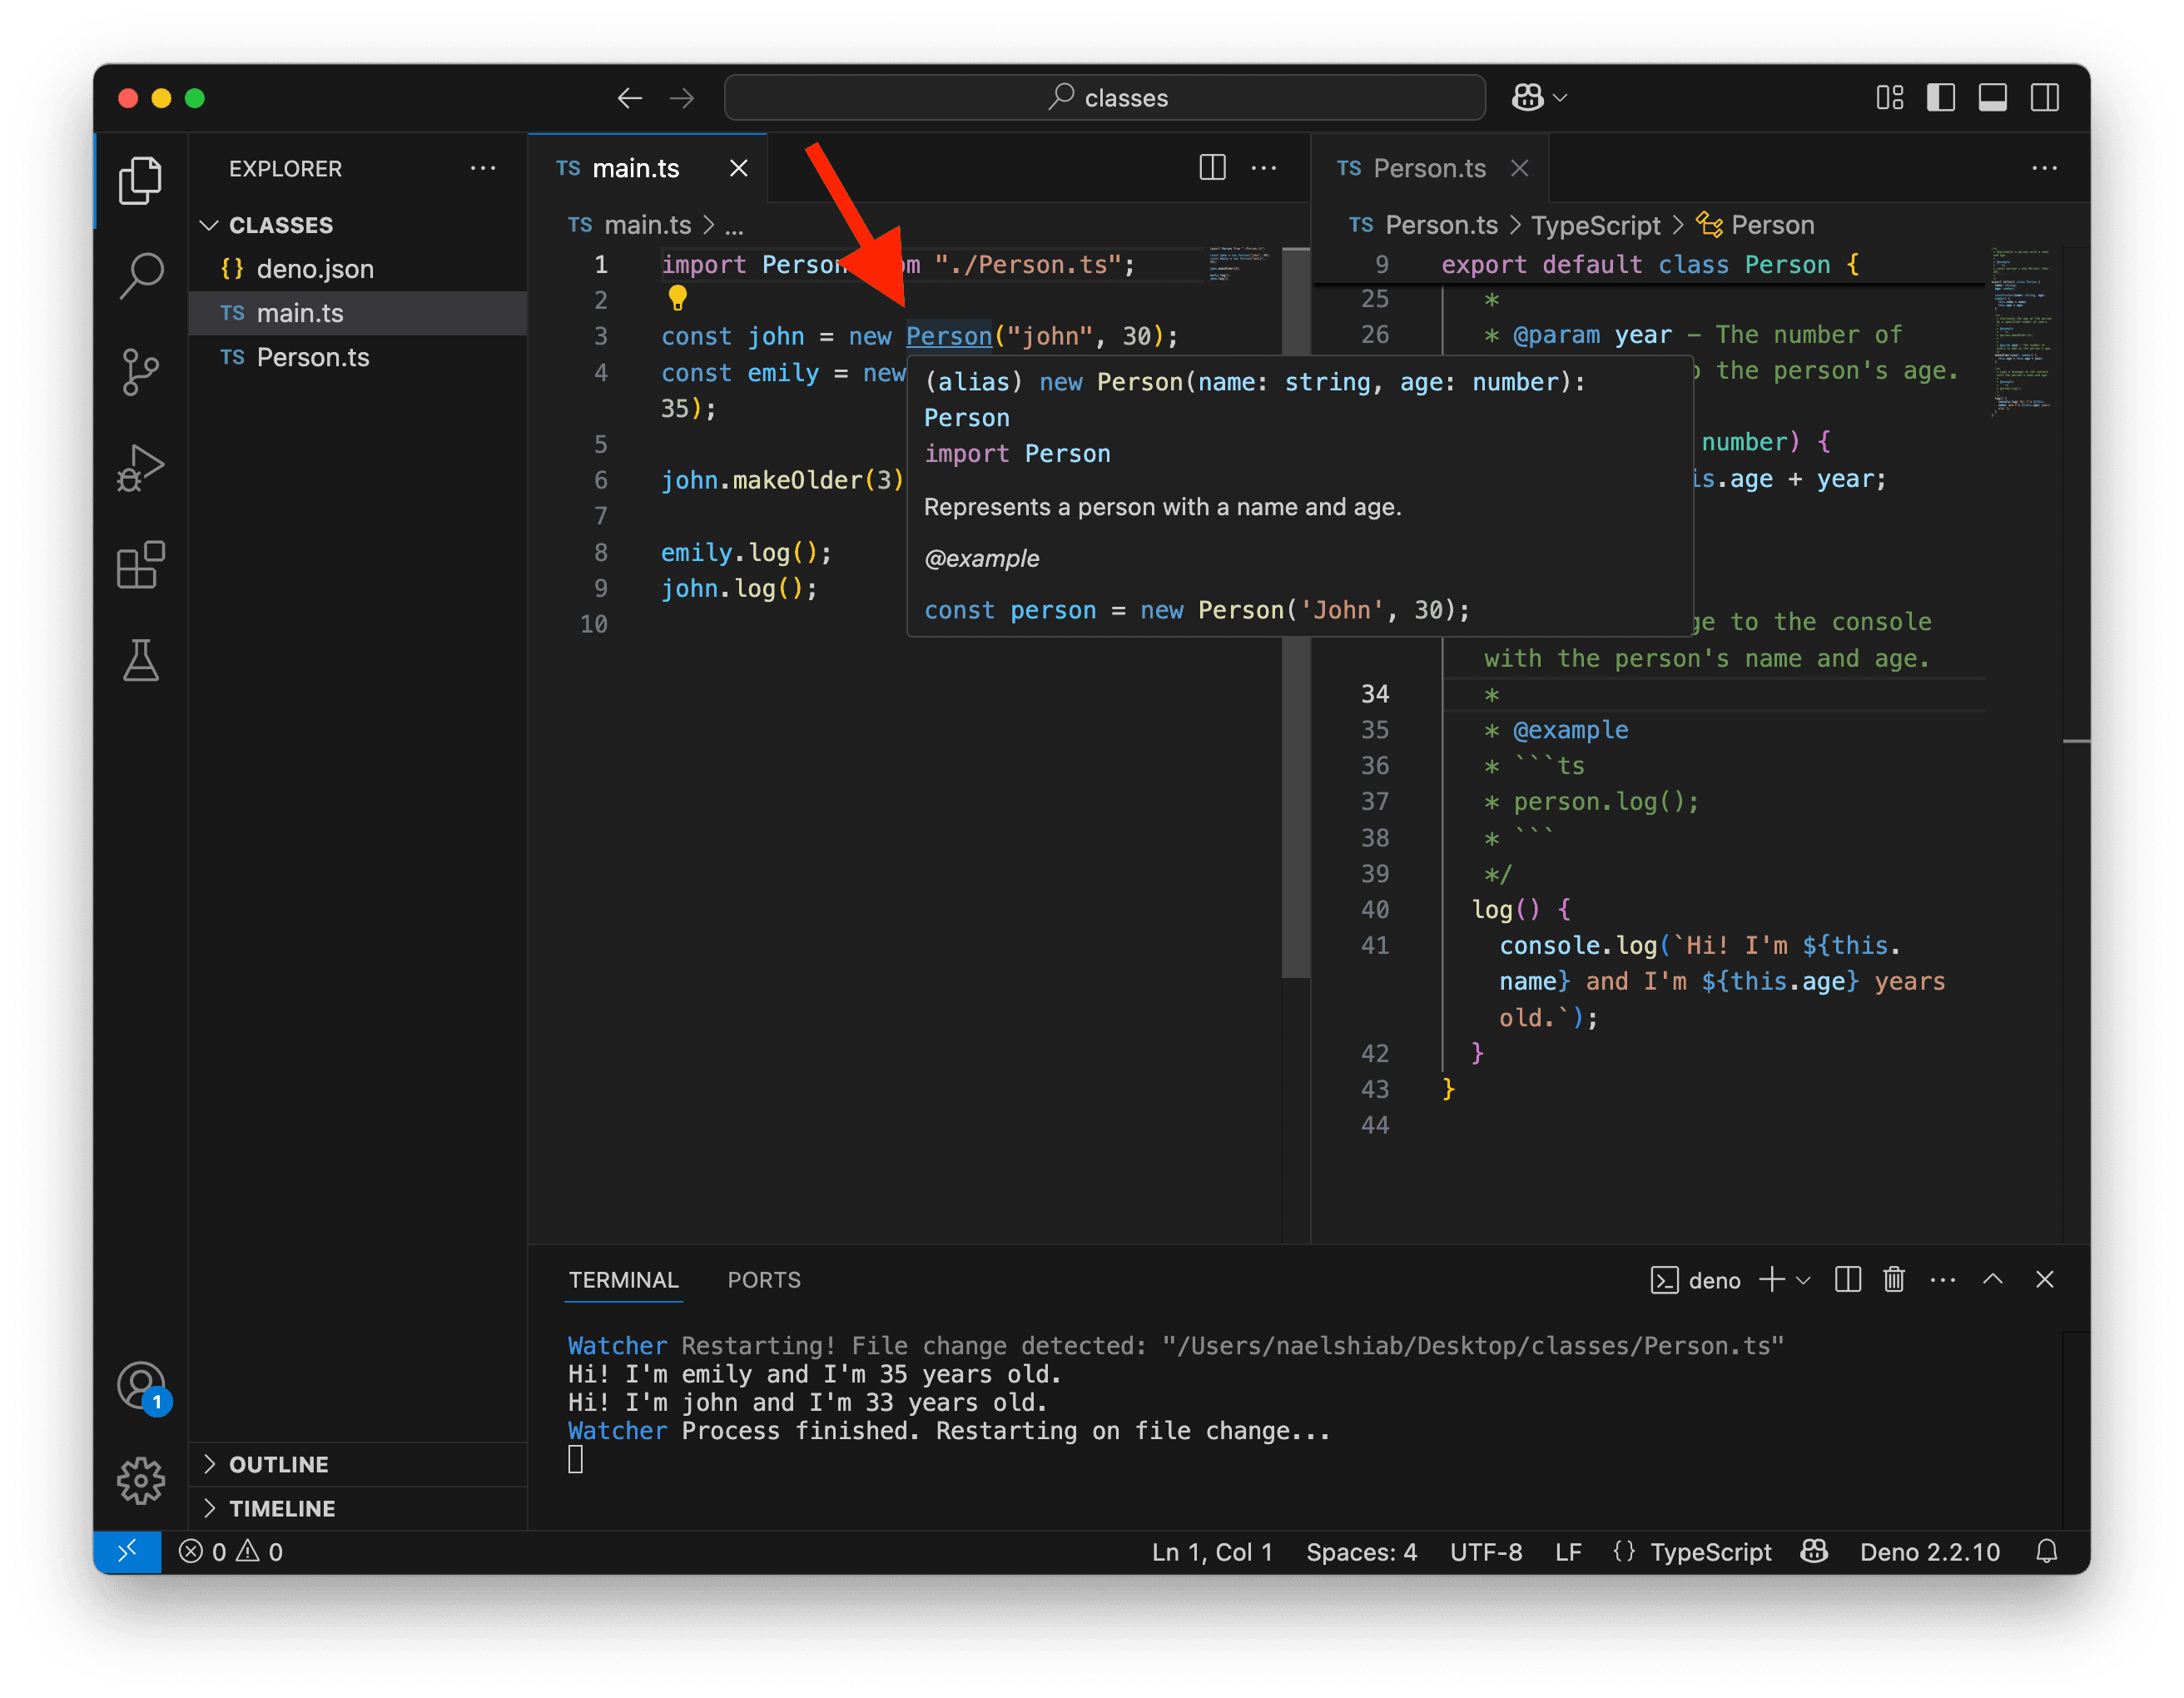Click the classes command center search box

(1105, 97)
